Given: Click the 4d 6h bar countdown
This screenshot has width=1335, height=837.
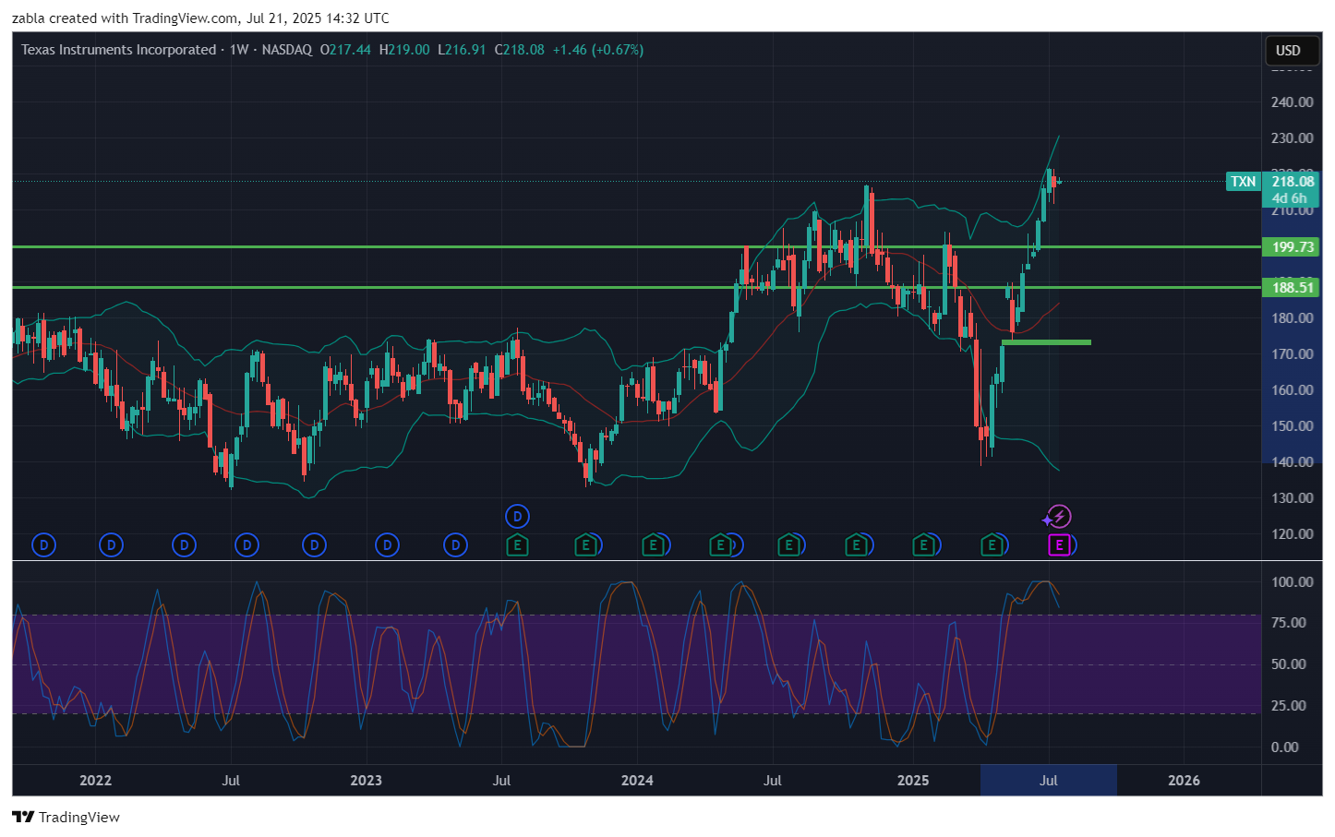Looking at the screenshot, I should pyautogui.click(x=1290, y=198).
